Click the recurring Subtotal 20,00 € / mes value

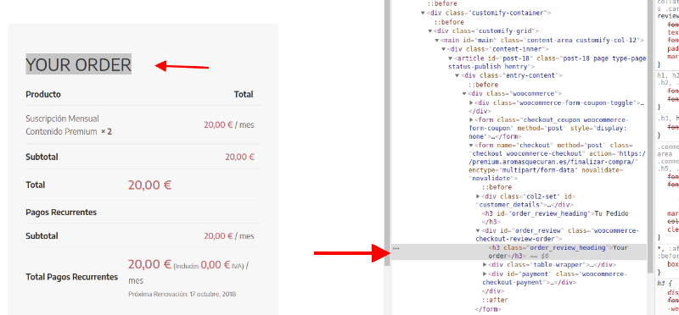[x=229, y=236]
